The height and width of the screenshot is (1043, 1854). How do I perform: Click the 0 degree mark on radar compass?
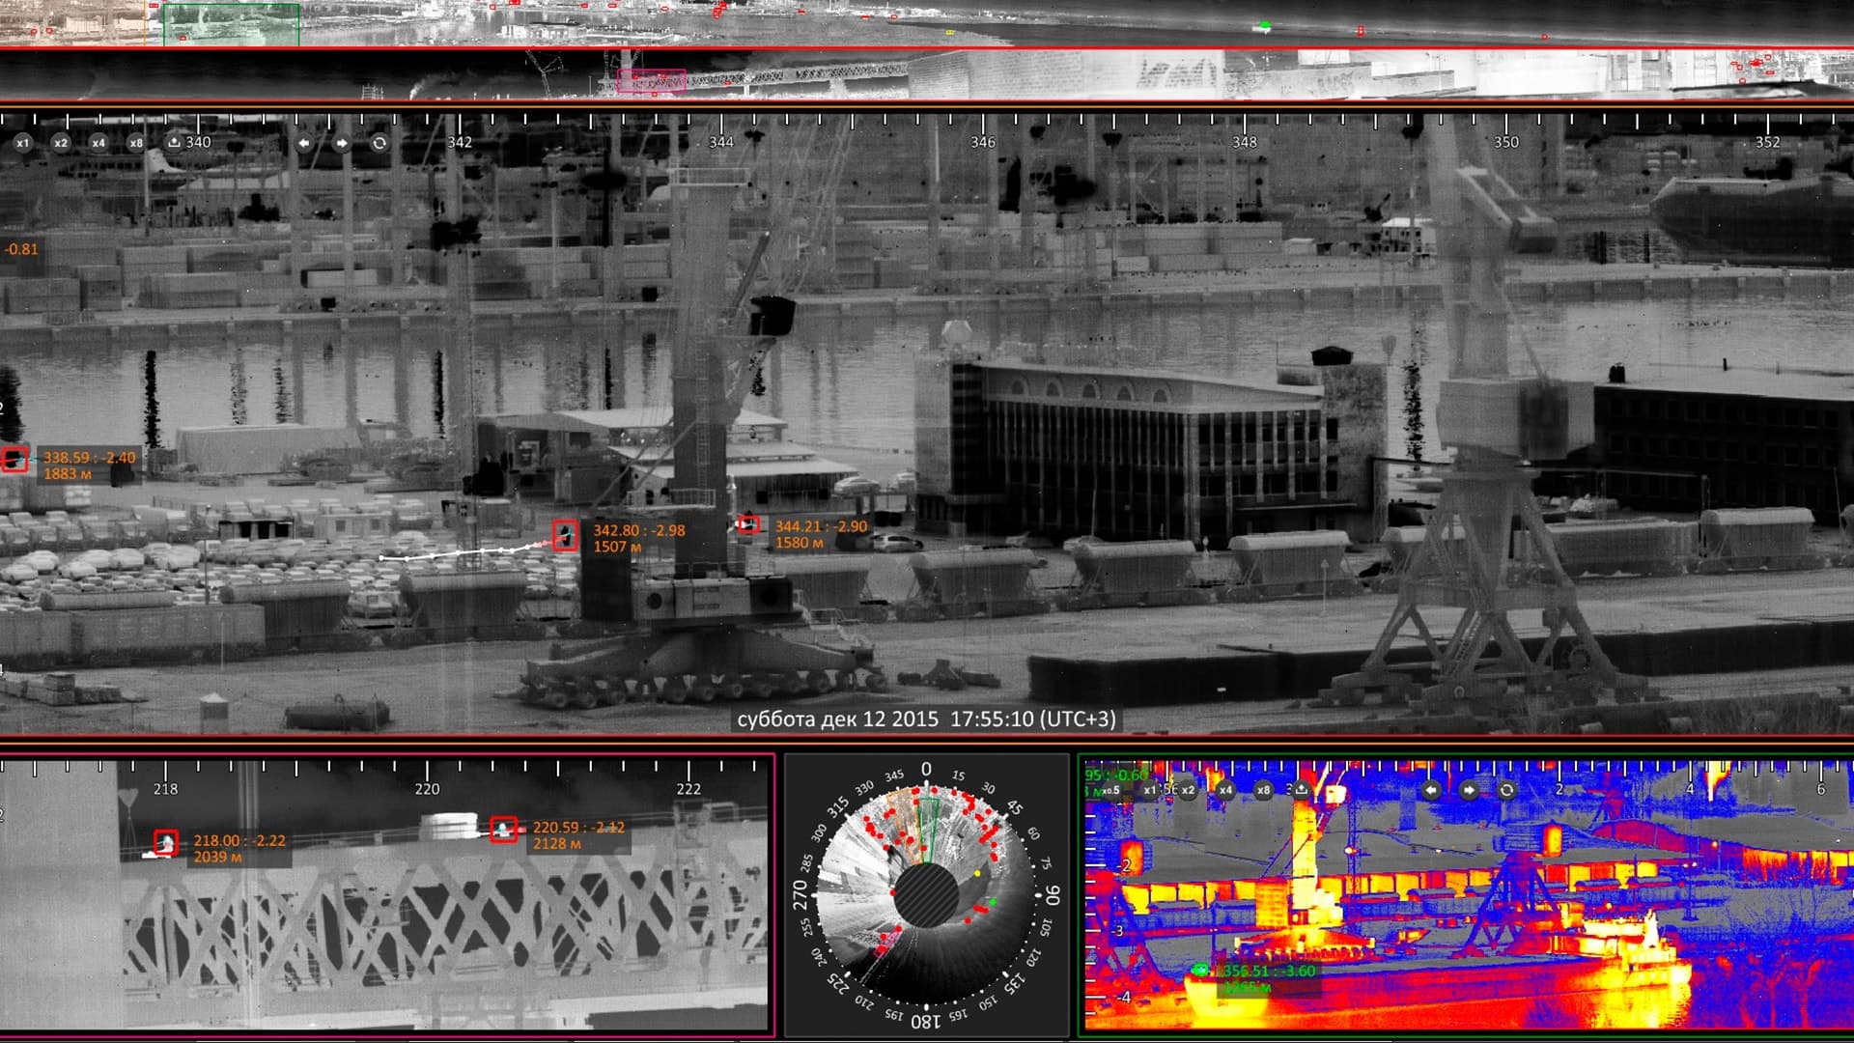tap(926, 769)
